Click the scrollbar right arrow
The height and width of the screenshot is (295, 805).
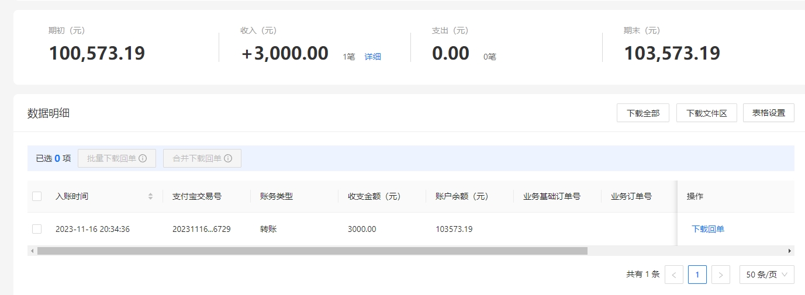click(790, 251)
